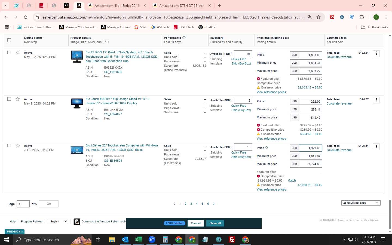Show hidden icons in the system tray
The height and width of the screenshot is (245, 392).
(344, 240)
